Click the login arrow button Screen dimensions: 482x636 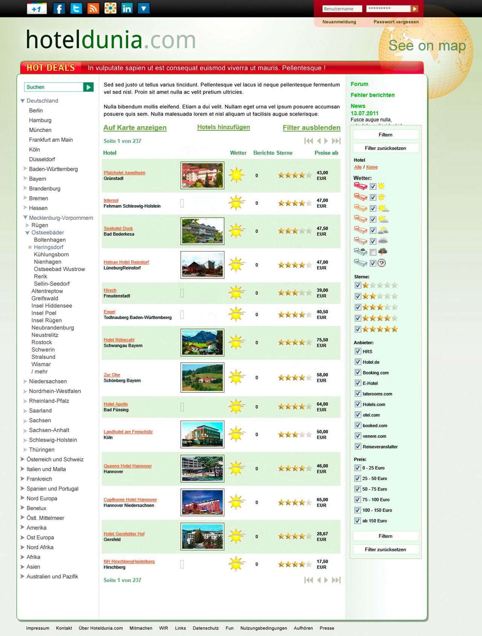coord(414,9)
